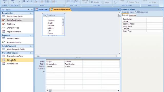Viewport: 164px width, 92px height.
Task: Click the Underline formatting icon
Action: coord(31,1)
